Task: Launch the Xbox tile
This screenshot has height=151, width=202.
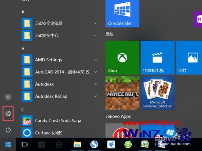Action: (122, 58)
